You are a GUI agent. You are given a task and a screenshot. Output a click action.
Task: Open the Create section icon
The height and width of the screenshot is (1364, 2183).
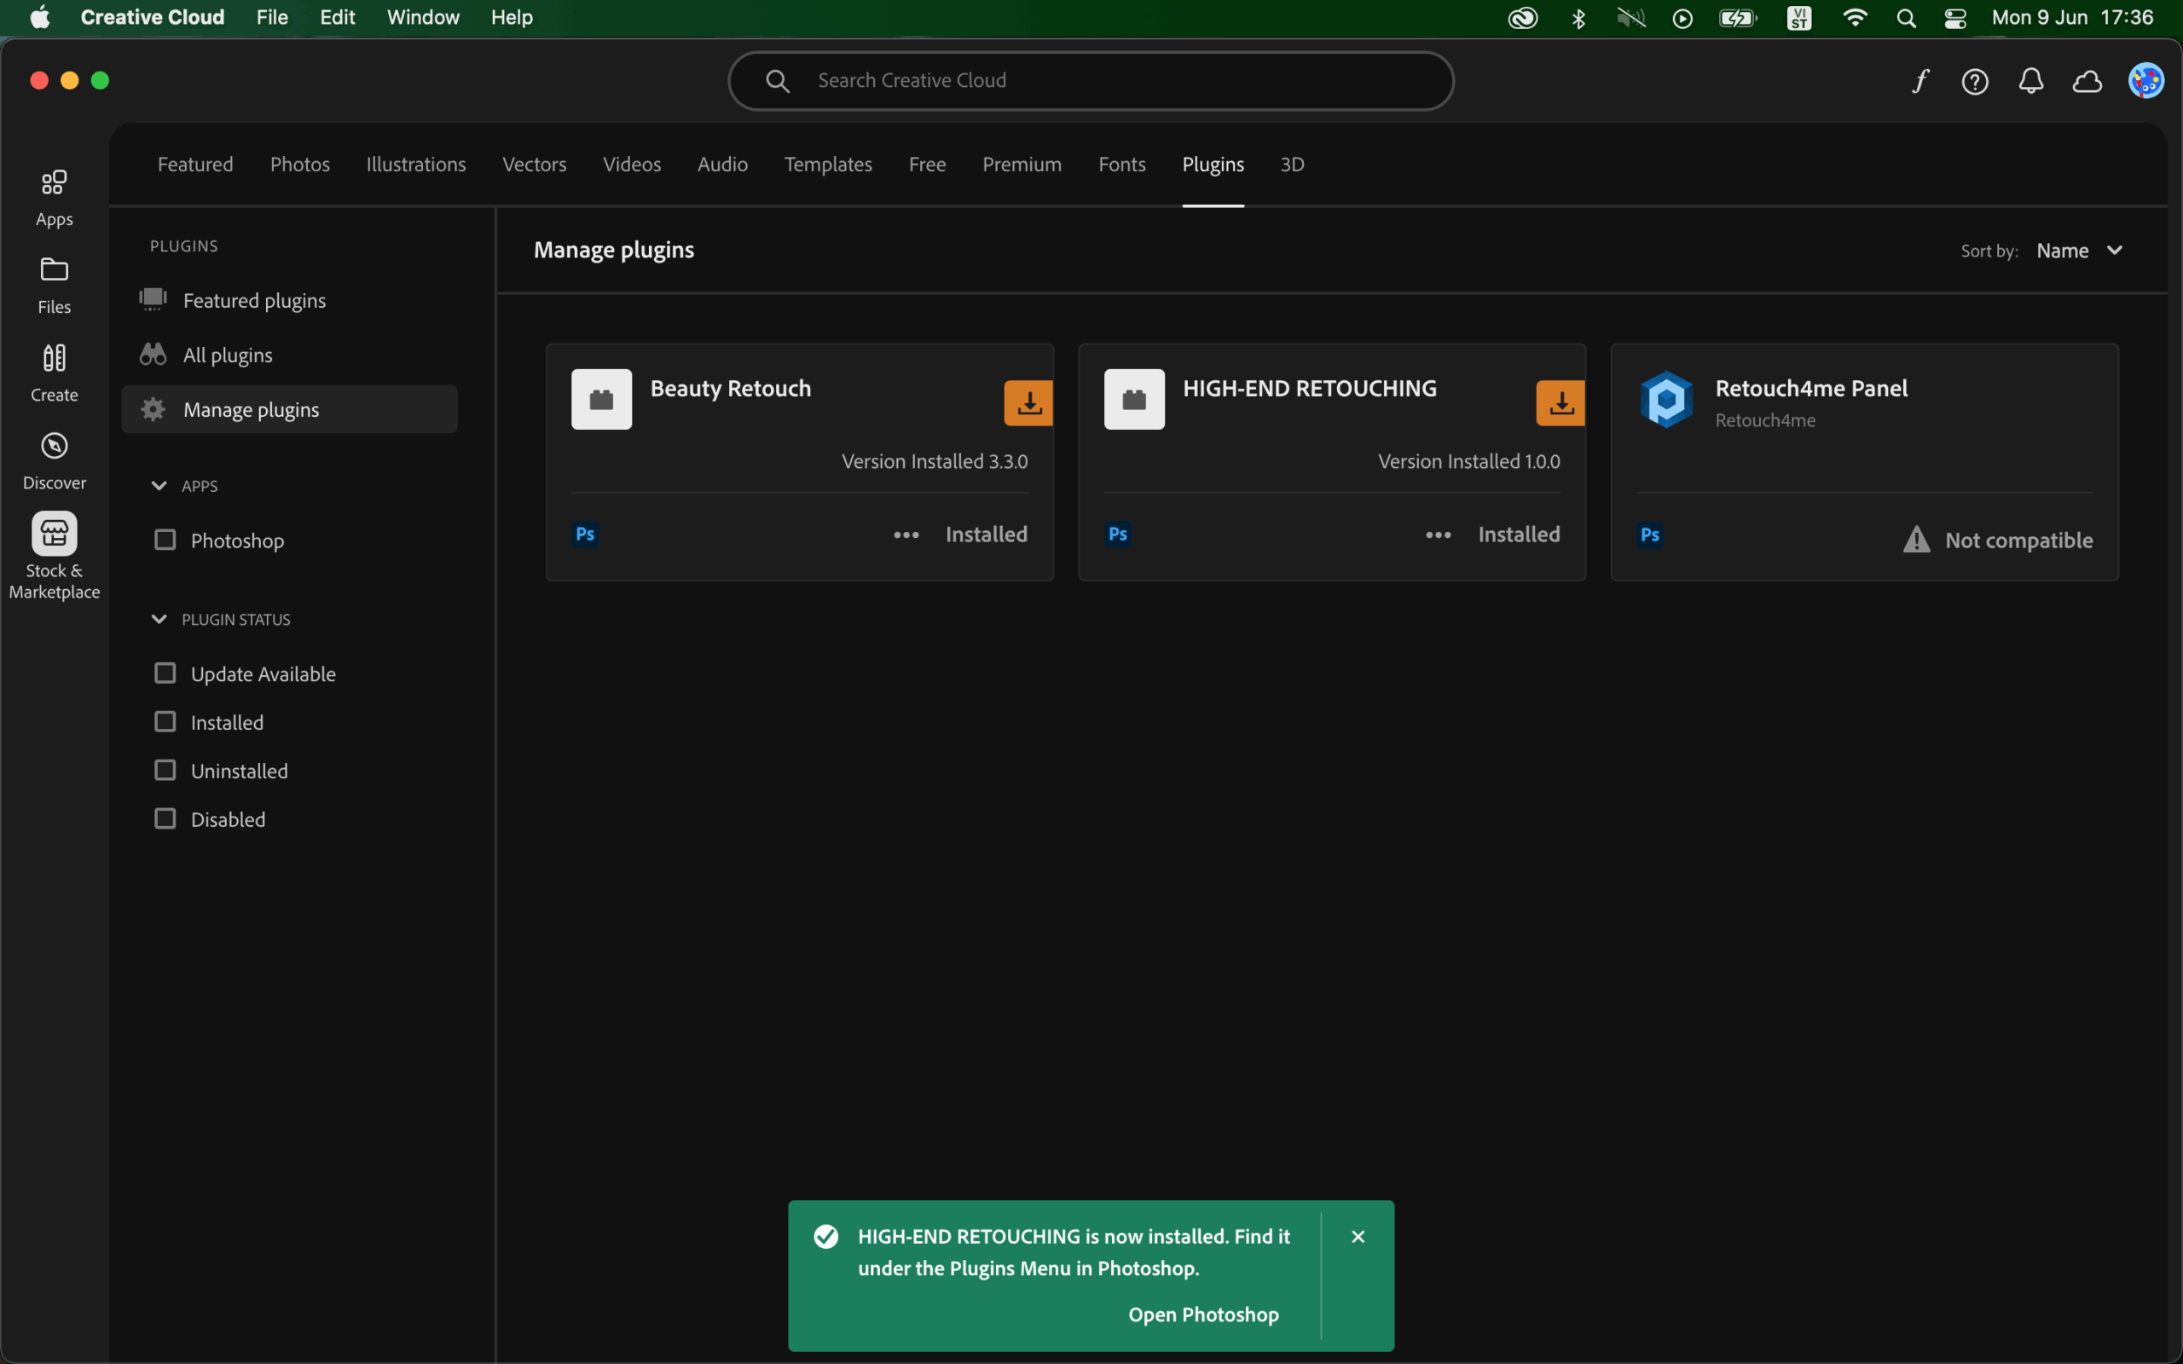coord(54,358)
